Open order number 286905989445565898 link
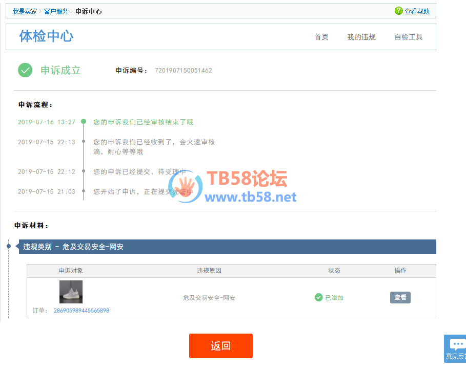The height and width of the screenshot is (373, 466). point(81,311)
